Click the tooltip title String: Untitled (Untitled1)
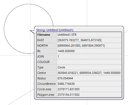This screenshot has height=105, width=128. tap(55, 30)
